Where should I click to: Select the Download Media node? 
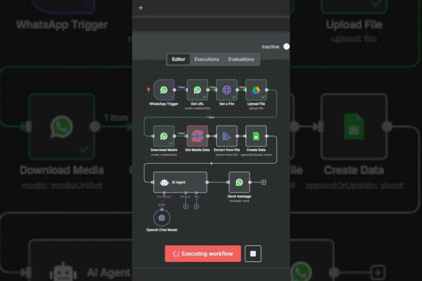point(164,136)
